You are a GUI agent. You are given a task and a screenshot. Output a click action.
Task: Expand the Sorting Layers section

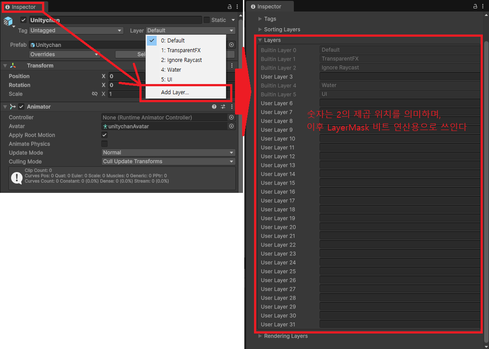pos(260,29)
